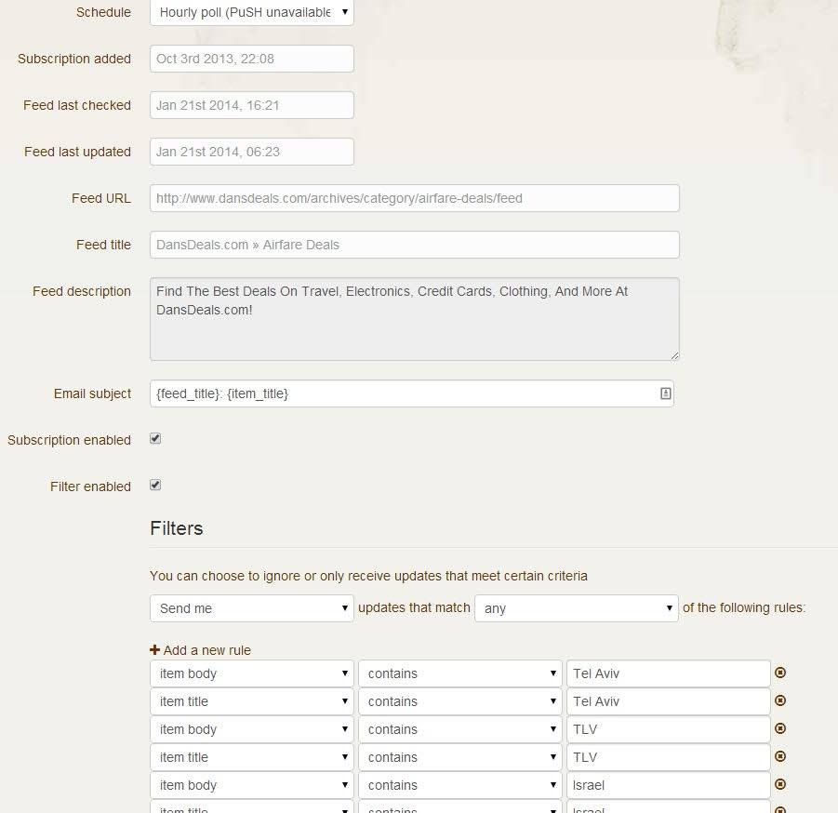The image size is (838, 813).
Task: Open contains dropdown in item body TLV rule
Action: [460, 729]
